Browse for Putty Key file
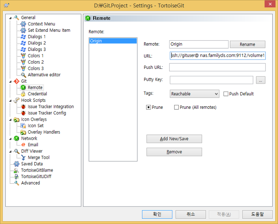 pyautogui.click(x=260, y=80)
